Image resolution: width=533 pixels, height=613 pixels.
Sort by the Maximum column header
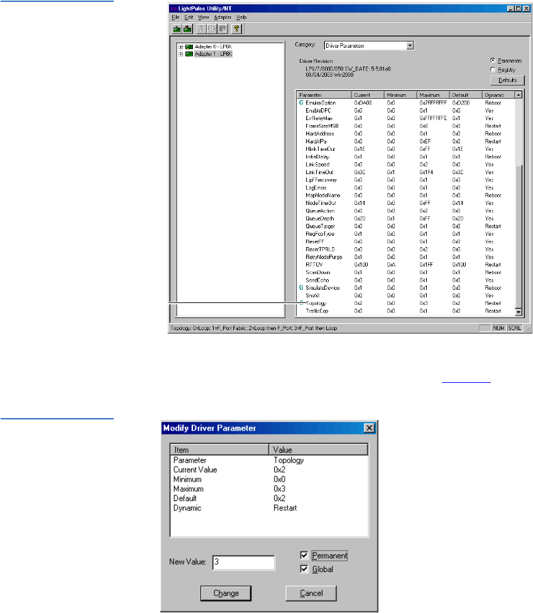(433, 95)
